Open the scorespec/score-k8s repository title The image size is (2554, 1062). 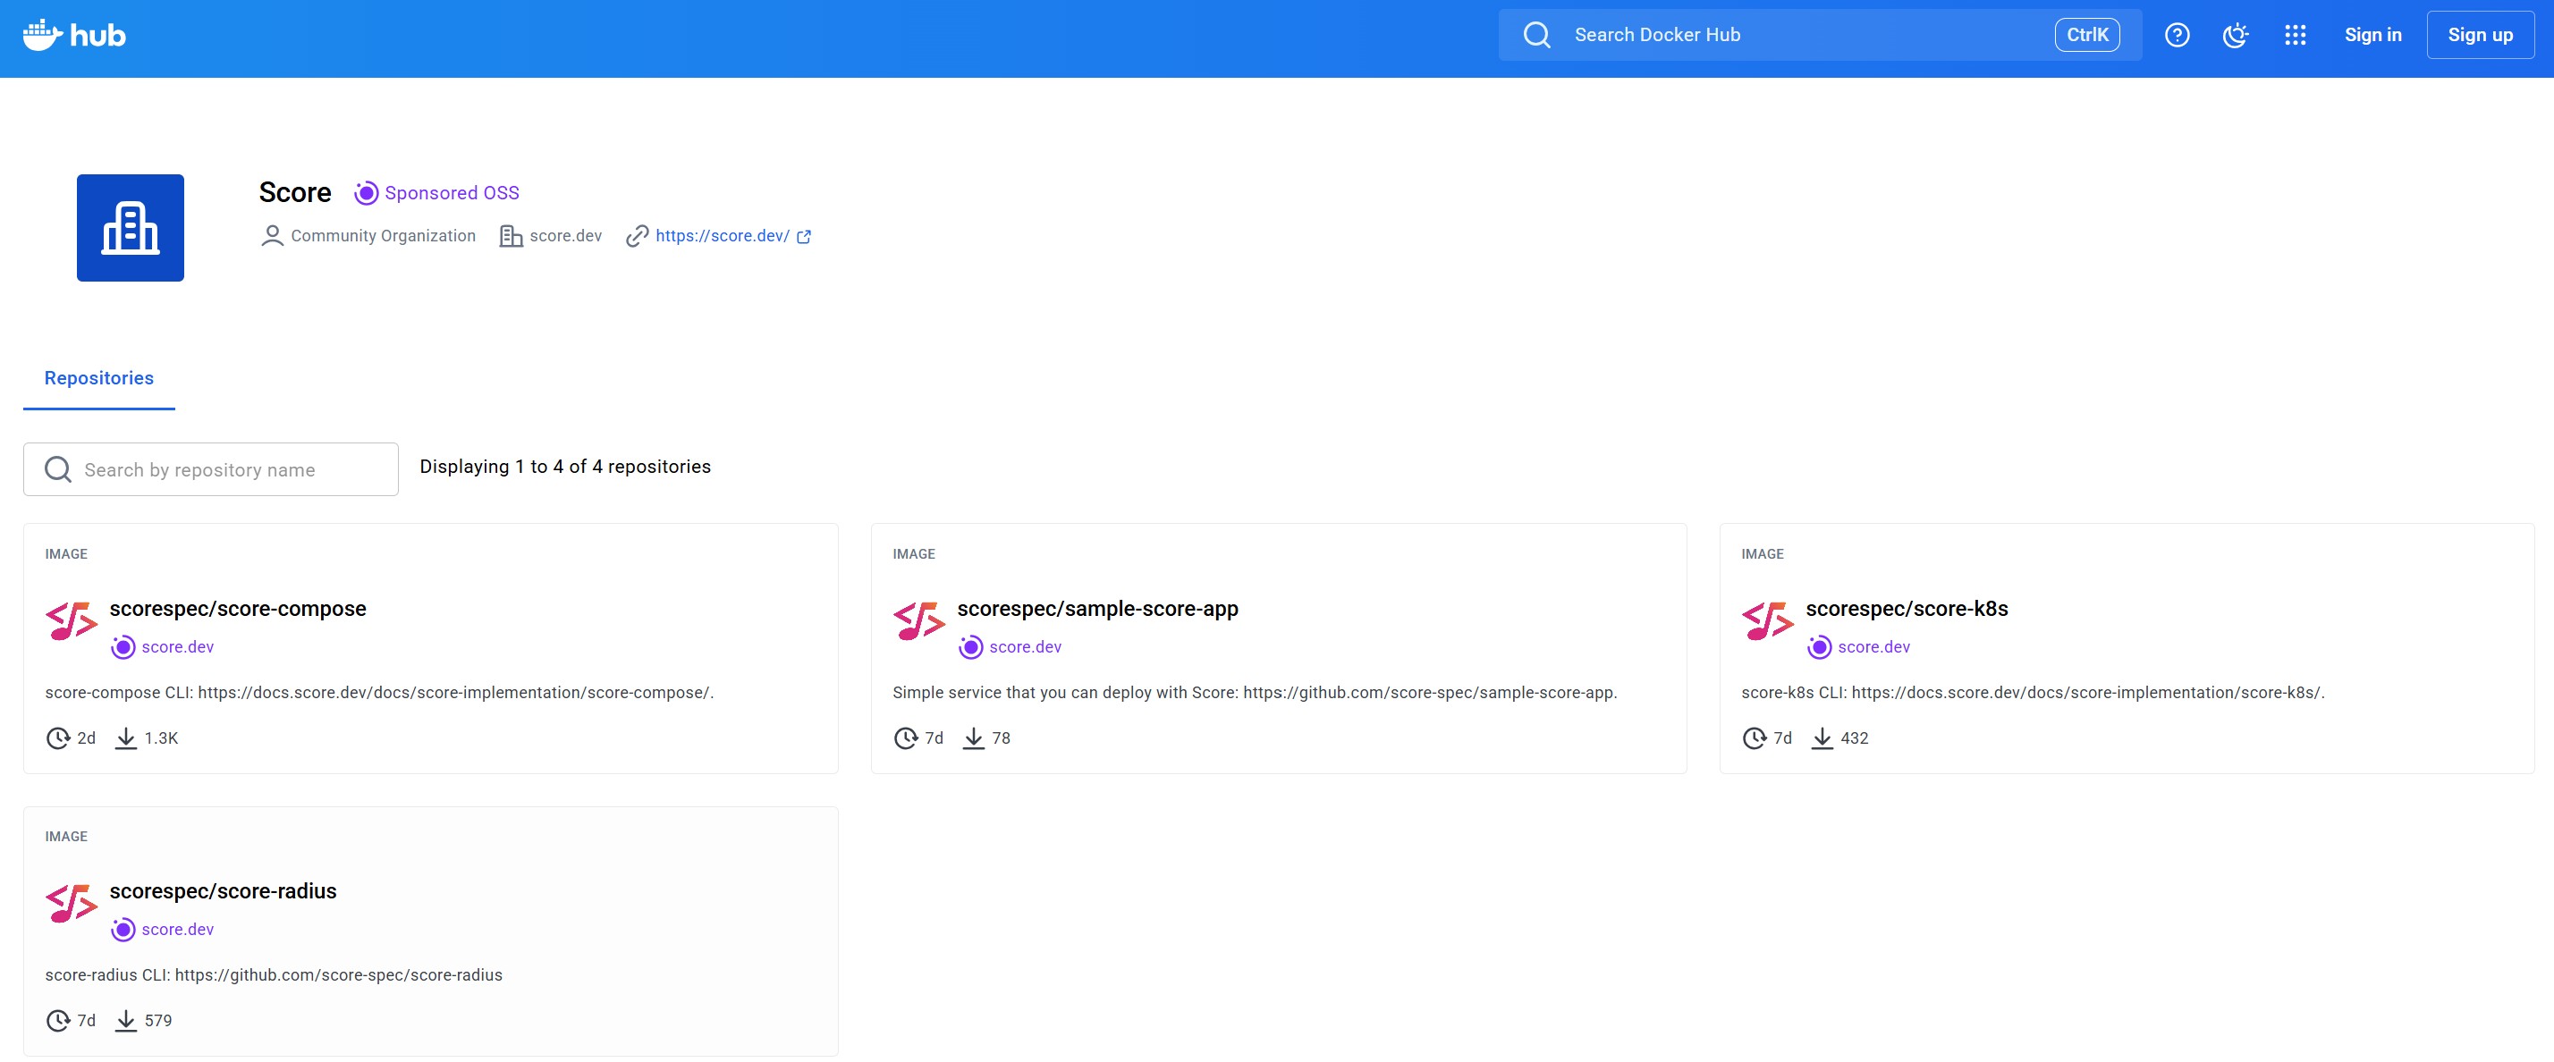coord(1907,608)
